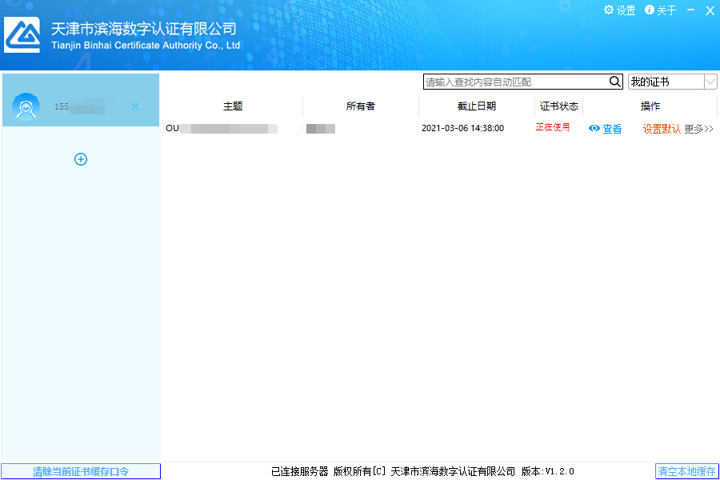Click the Tianjin Binhai CA logo
This screenshot has height=480, width=720.
[x=22, y=34]
